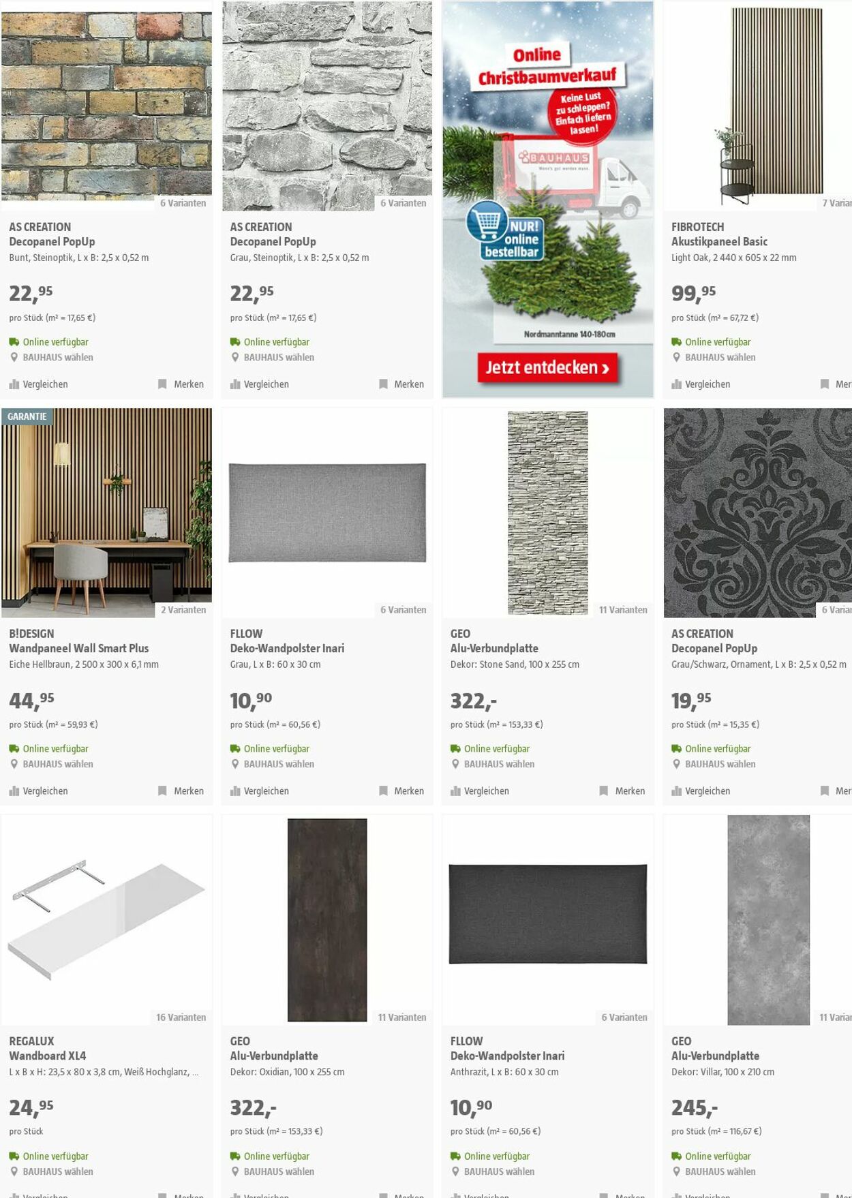The width and height of the screenshot is (852, 1198).
Task: Click compare icon for Decopanel PopUp Bunt
Action: tap(14, 384)
